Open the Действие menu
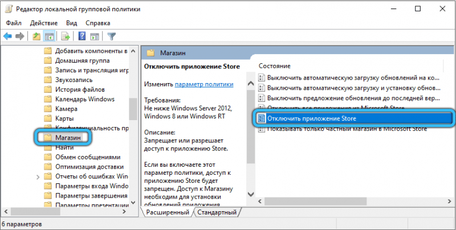The width and height of the screenshot is (456, 230). tap(44, 23)
